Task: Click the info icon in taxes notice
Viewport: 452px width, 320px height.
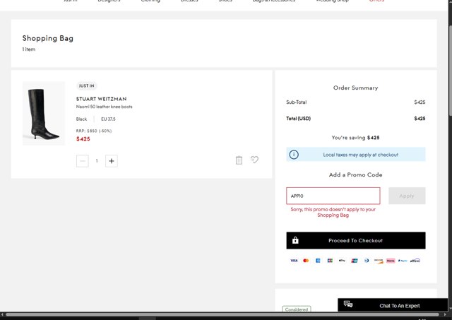Action: tap(294, 155)
